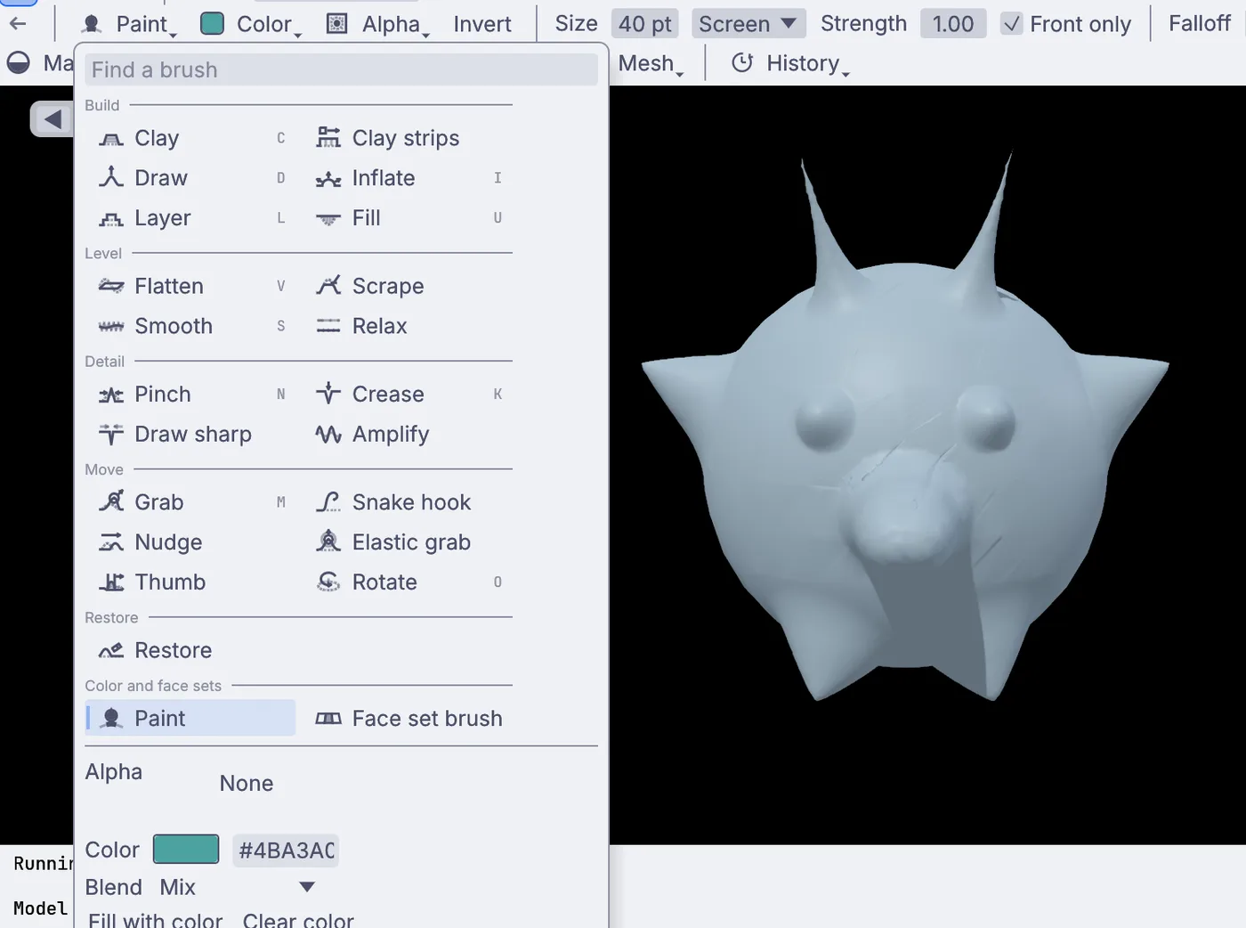Click the Find a brush search field
The image size is (1246, 928).
pos(342,69)
